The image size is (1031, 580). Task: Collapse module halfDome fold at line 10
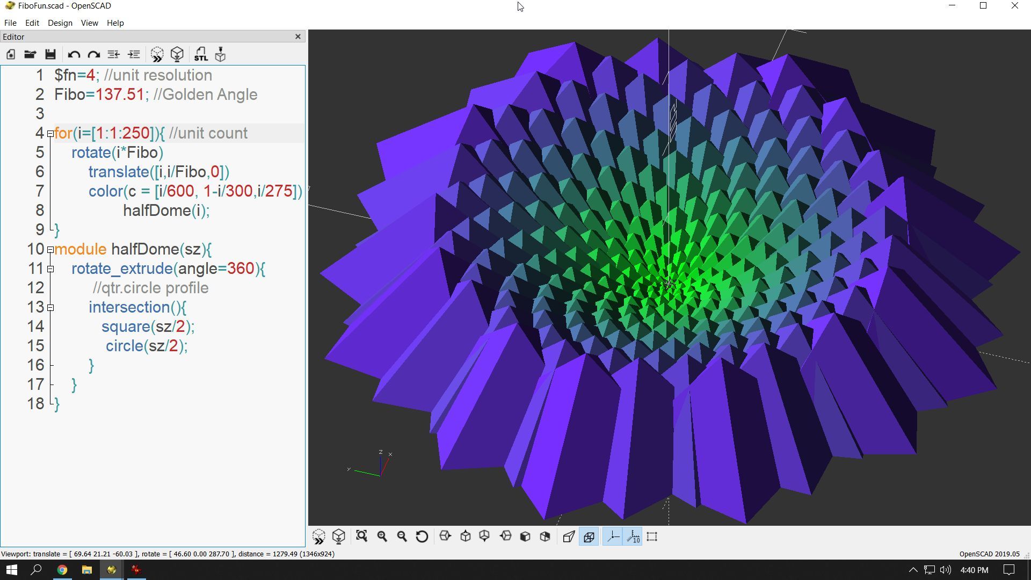coord(50,250)
